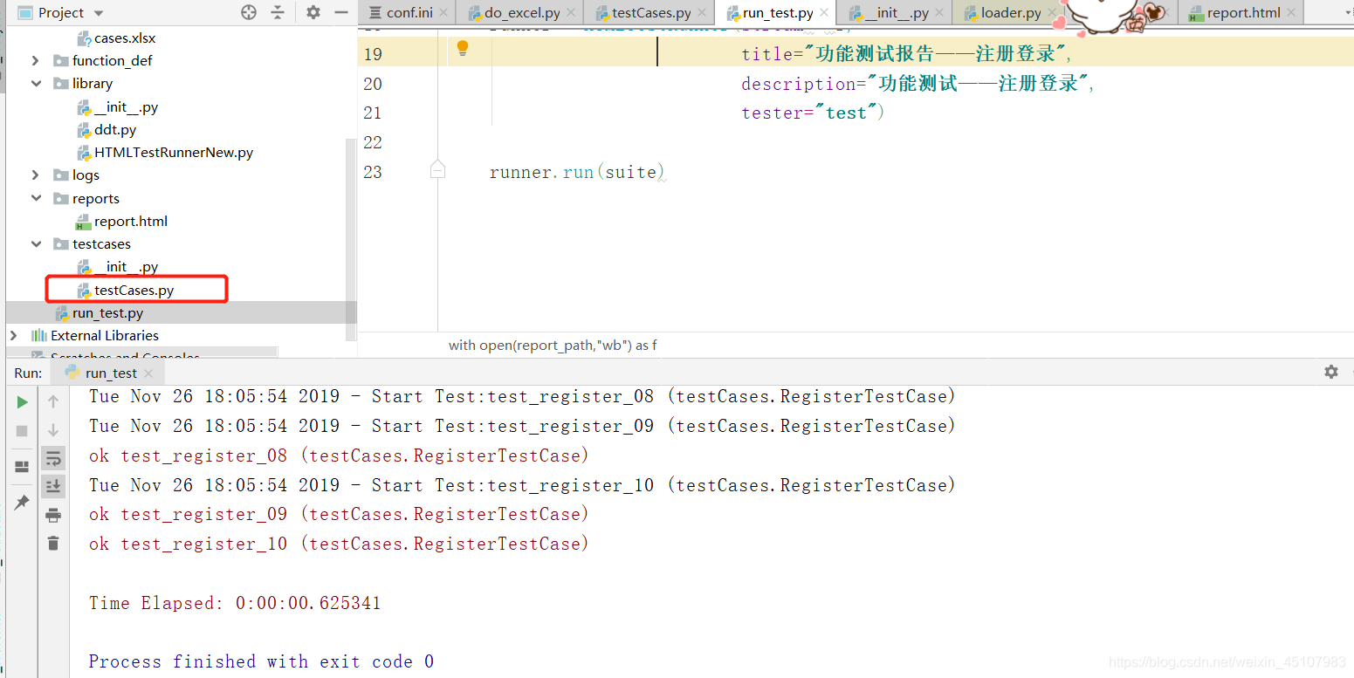Open the Project view dropdown
Screen dimensions: 1354x678
pyautogui.click(x=98, y=13)
